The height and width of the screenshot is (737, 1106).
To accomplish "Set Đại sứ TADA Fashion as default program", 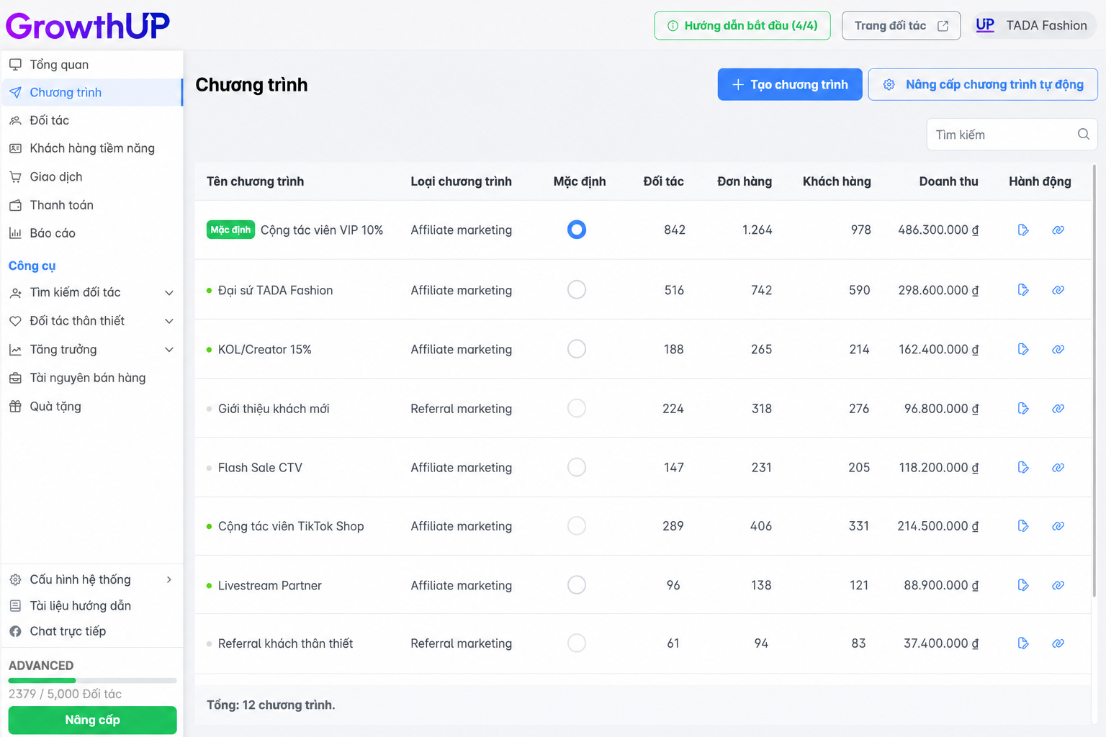I will [x=577, y=290].
